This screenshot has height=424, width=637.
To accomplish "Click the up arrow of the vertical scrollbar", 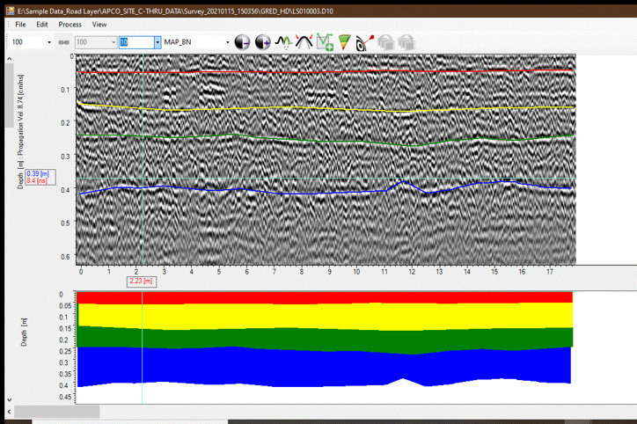I will click(10, 59).
